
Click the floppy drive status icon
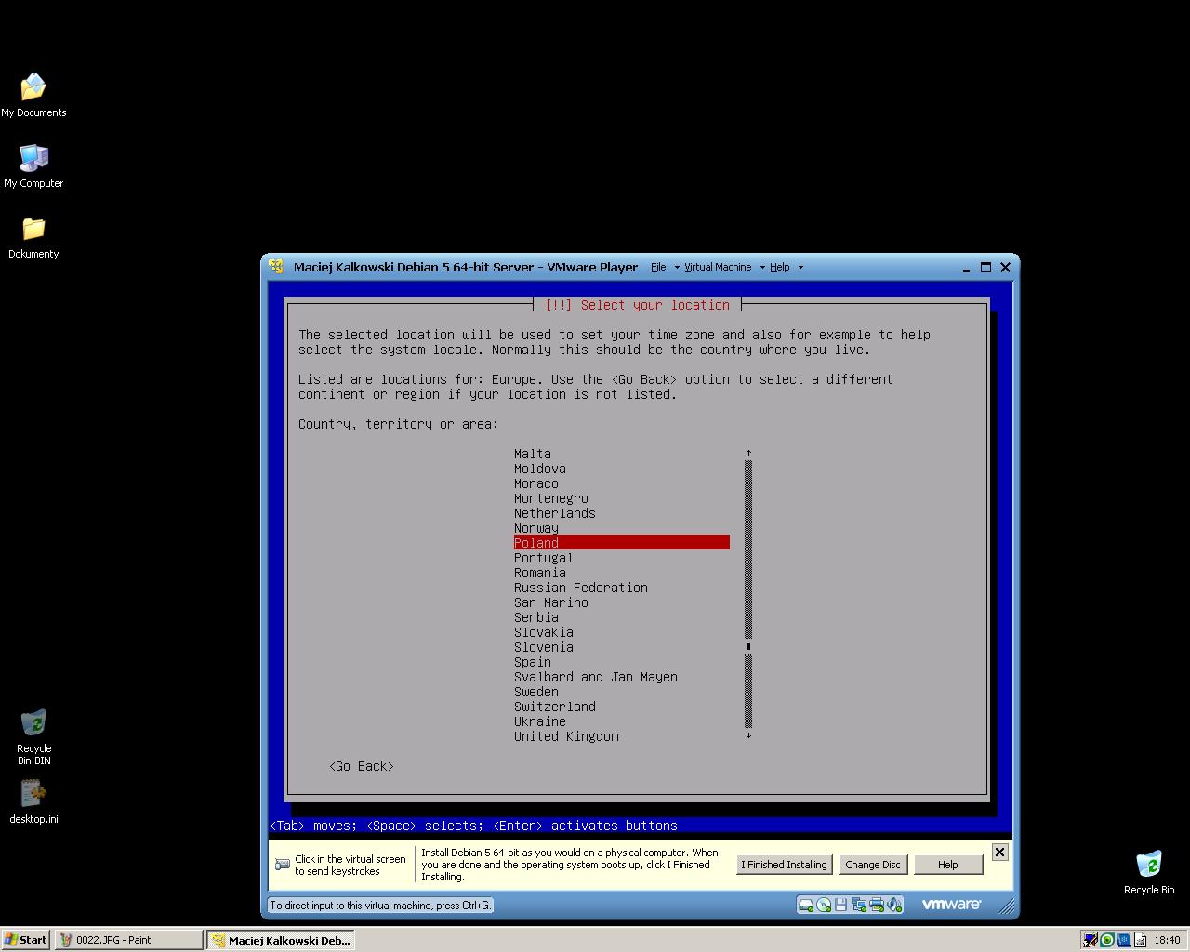click(x=840, y=904)
